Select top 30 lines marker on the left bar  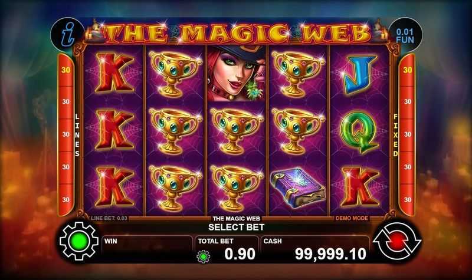[66, 70]
